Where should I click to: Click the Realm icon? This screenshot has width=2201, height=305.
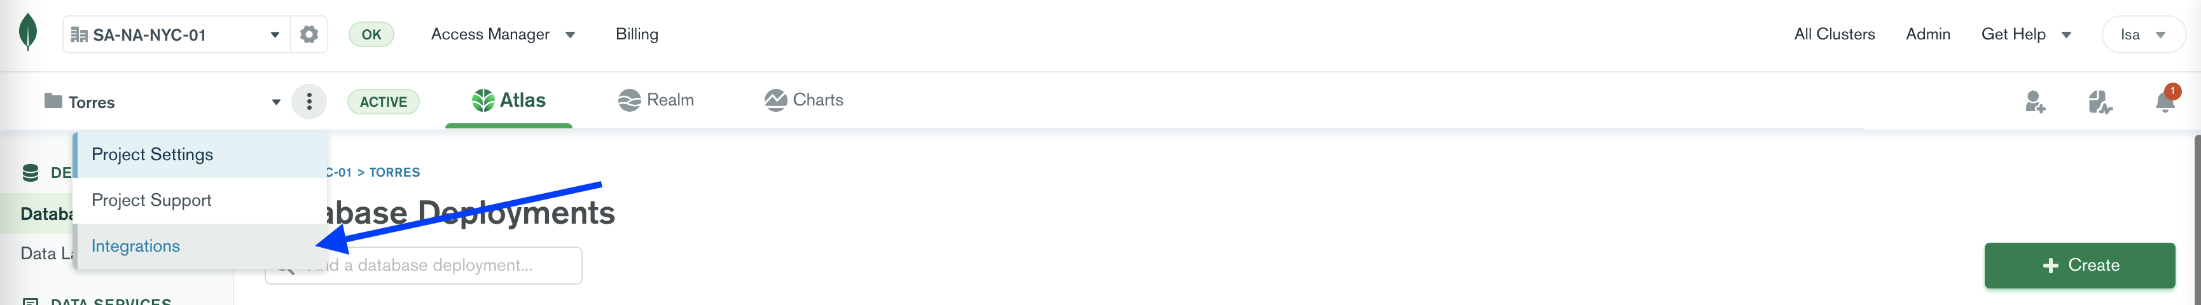click(629, 101)
